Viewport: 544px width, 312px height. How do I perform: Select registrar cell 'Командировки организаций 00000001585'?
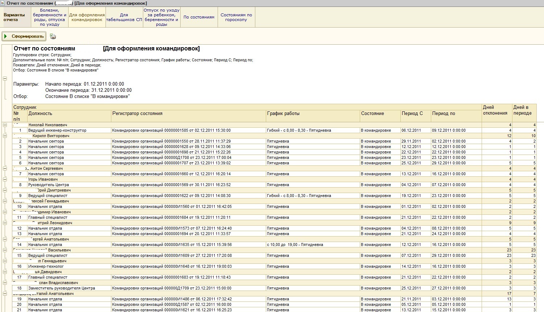(x=189, y=130)
